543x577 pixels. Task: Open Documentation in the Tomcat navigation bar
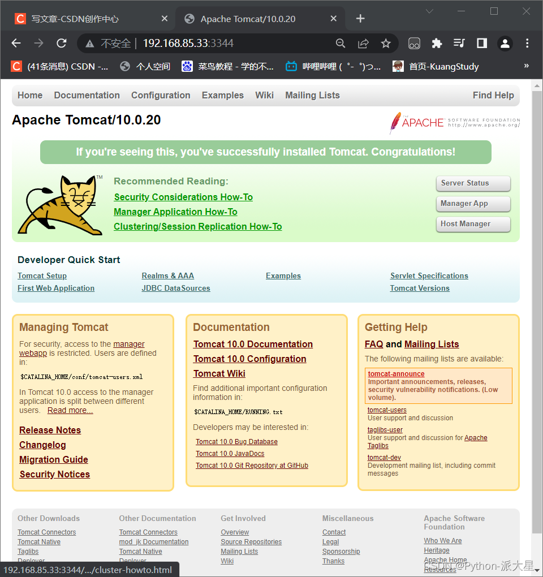pyautogui.click(x=87, y=95)
